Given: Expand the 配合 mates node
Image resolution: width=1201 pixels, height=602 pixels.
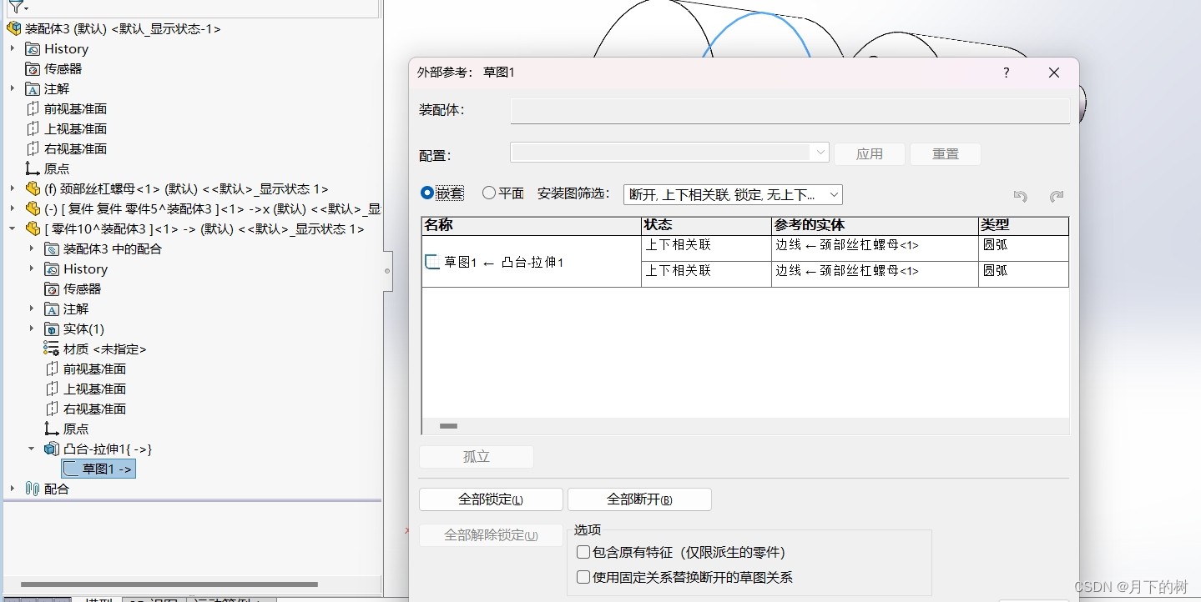Looking at the screenshot, I should point(13,489).
